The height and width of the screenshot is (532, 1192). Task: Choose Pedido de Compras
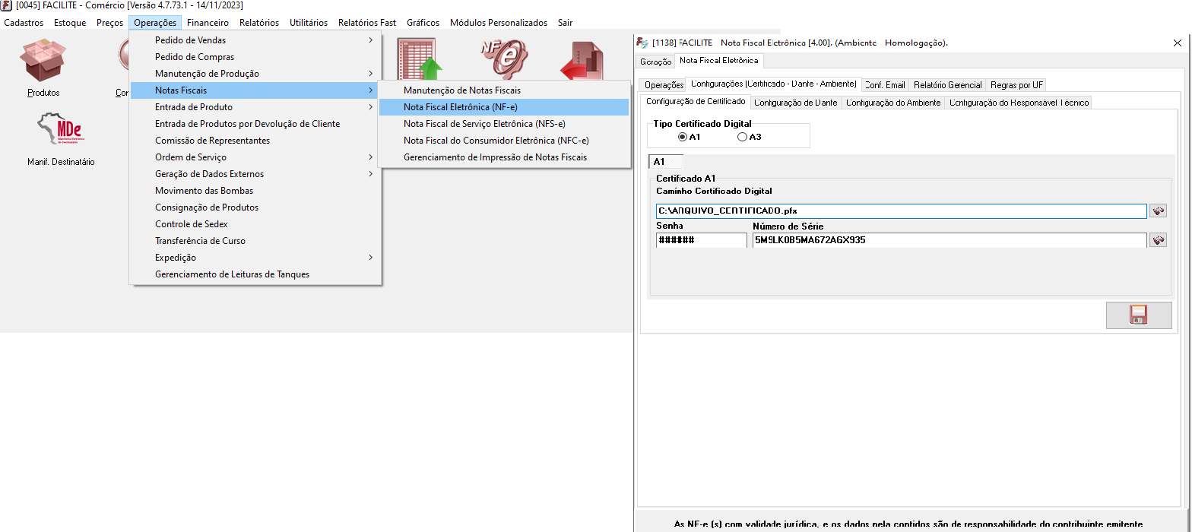coord(255,57)
